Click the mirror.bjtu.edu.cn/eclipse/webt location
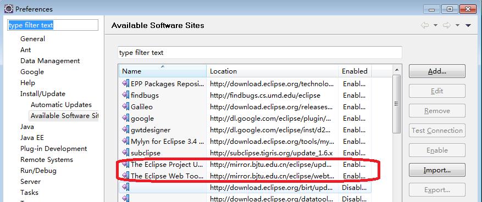 (x=272, y=176)
